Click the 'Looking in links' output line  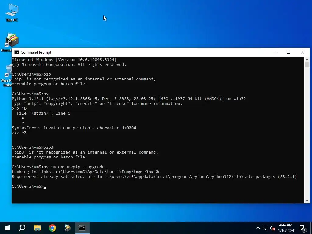pyautogui.click(x=86, y=172)
